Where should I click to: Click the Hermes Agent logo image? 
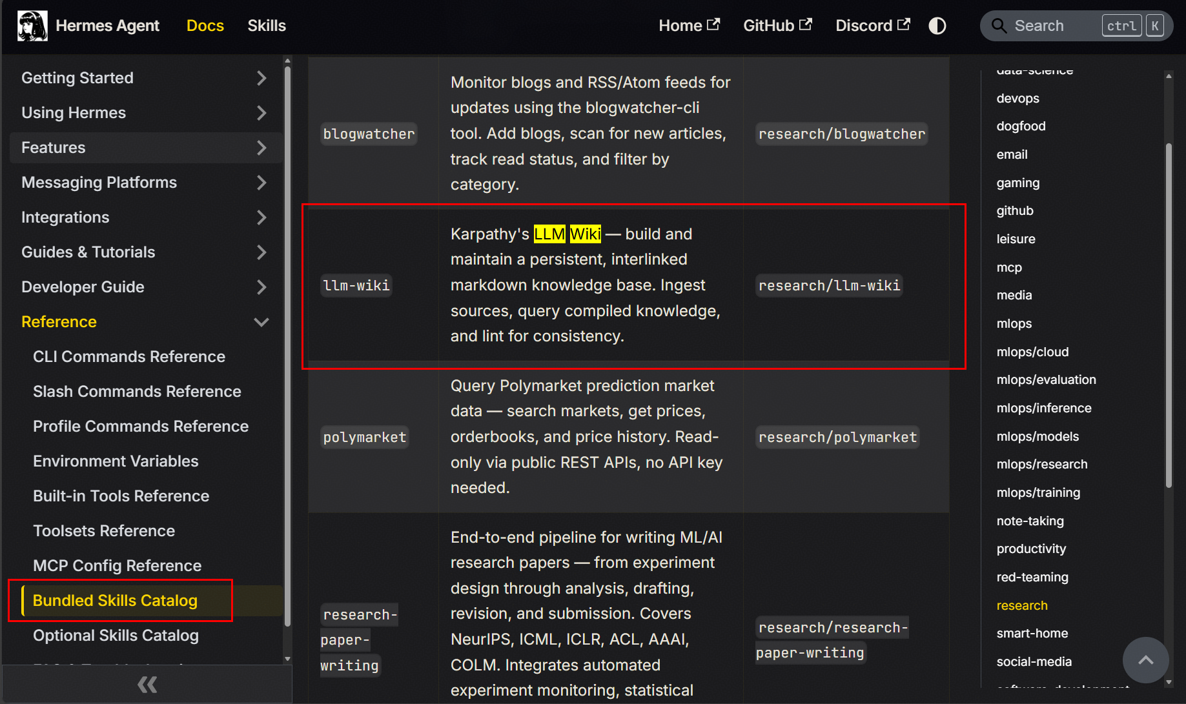click(32, 26)
